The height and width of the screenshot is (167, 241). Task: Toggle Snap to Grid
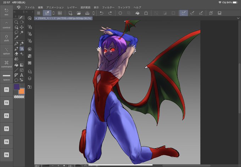click(201, 13)
